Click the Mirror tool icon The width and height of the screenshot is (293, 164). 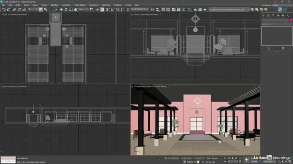point(152,10)
